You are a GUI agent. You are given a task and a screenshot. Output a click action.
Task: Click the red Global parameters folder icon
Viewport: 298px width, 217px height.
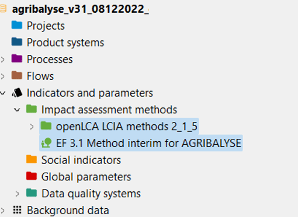tap(32, 176)
